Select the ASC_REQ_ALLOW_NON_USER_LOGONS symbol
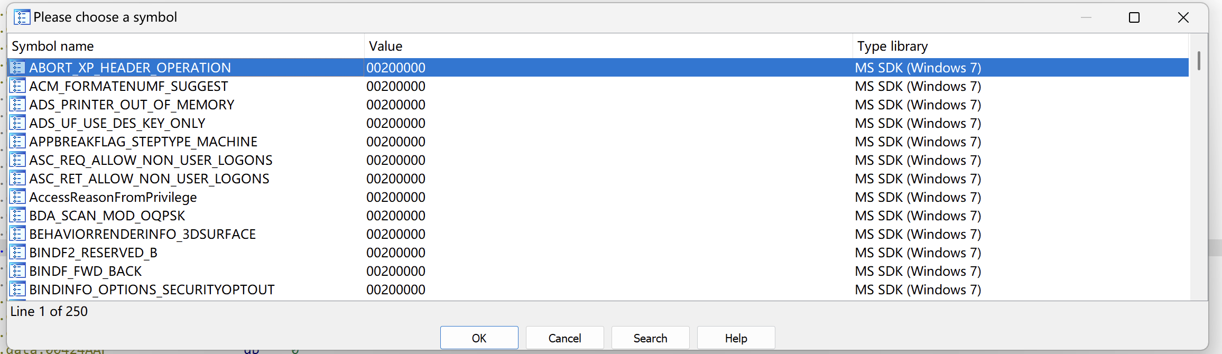Screen dimensions: 1222x354 click(x=151, y=160)
